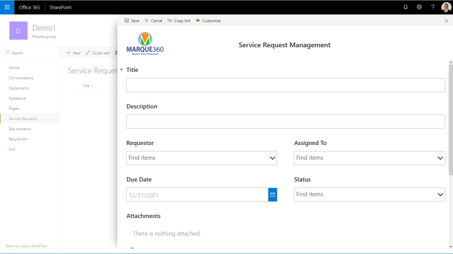Click Return to classic SharePoint
Screen dimensions: 453x254
coord(27,246)
